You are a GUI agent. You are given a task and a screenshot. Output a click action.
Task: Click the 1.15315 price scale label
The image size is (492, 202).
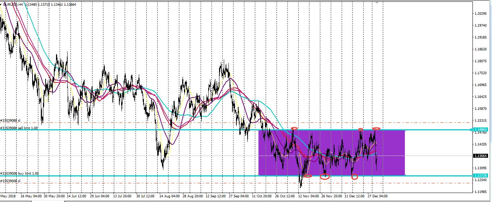point(480,121)
